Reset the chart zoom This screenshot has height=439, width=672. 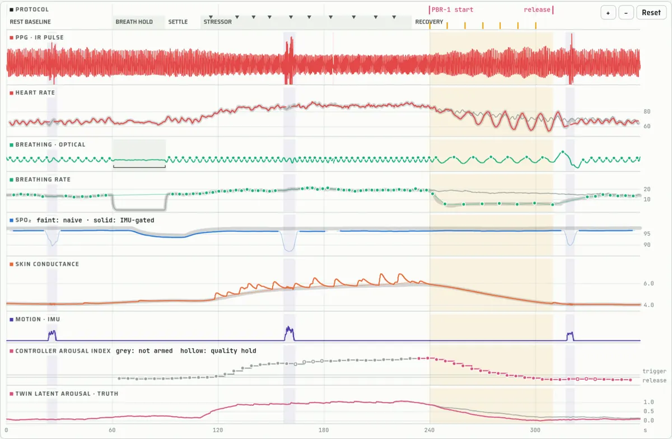coord(651,13)
